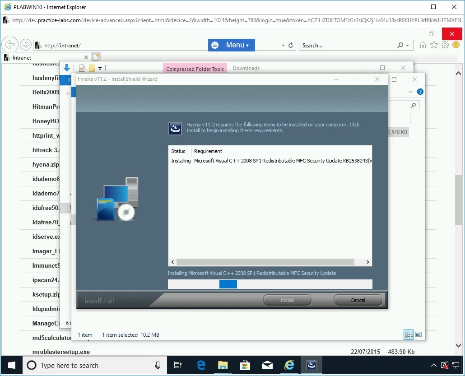Open IE favorites star icon
This screenshot has width=465, height=376.
[434, 45]
